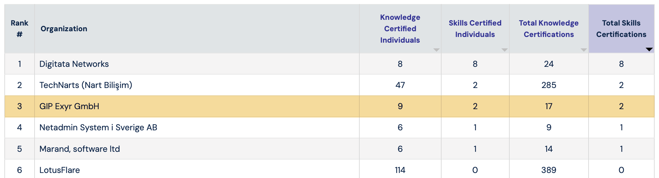Click LotusFlare total knowledge certifications value 389
Viewport: 659px width, 178px height.
click(549, 170)
